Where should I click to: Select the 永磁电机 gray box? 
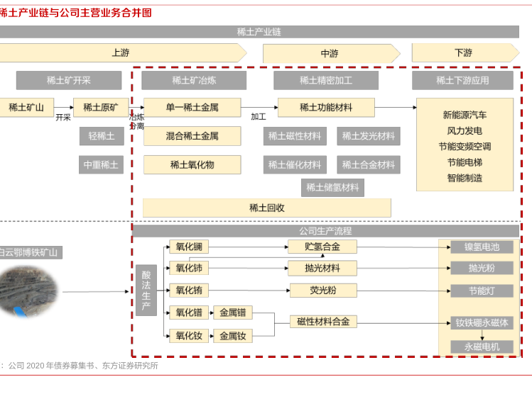tap(482, 347)
